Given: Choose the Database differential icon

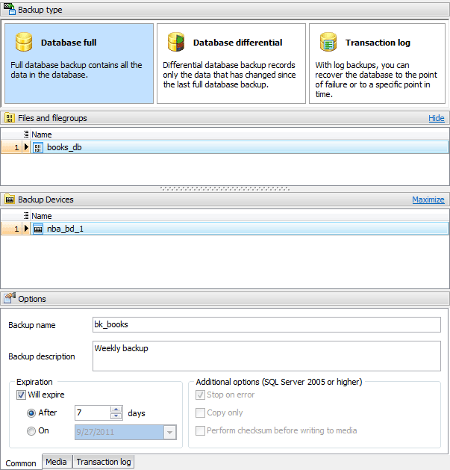Looking at the screenshot, I should [x=176, y=43].
